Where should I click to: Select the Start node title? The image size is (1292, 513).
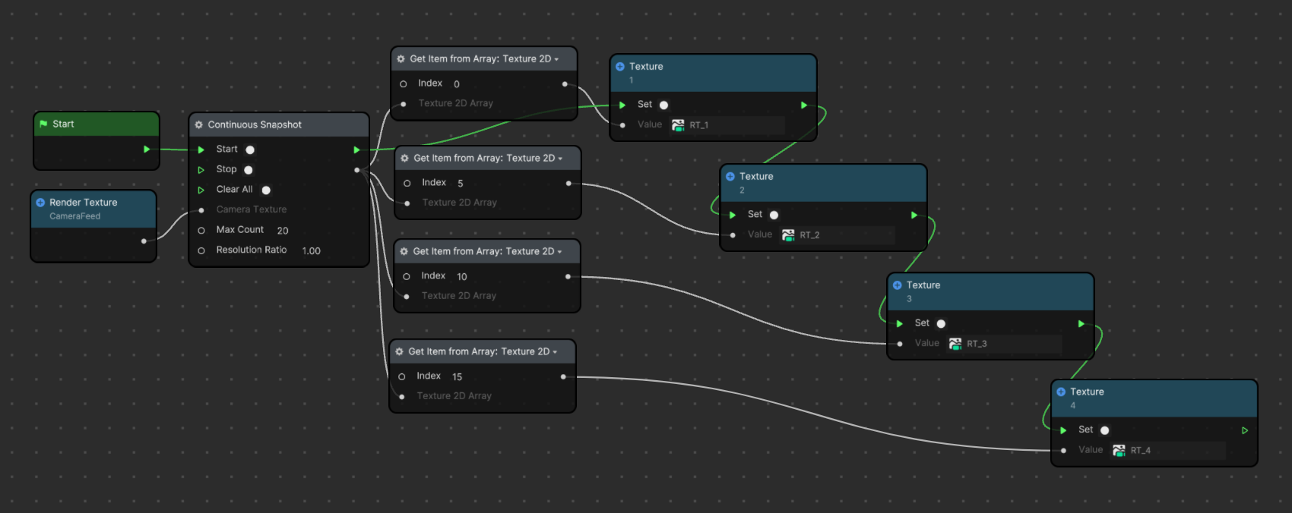(63, 124)
